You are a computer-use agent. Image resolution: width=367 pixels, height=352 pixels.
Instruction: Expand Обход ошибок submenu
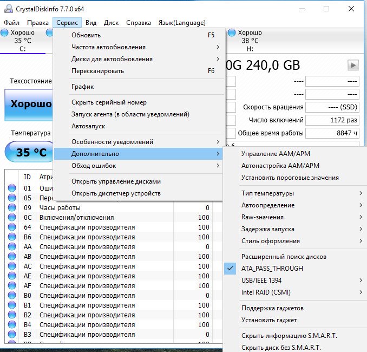(138, 166)
